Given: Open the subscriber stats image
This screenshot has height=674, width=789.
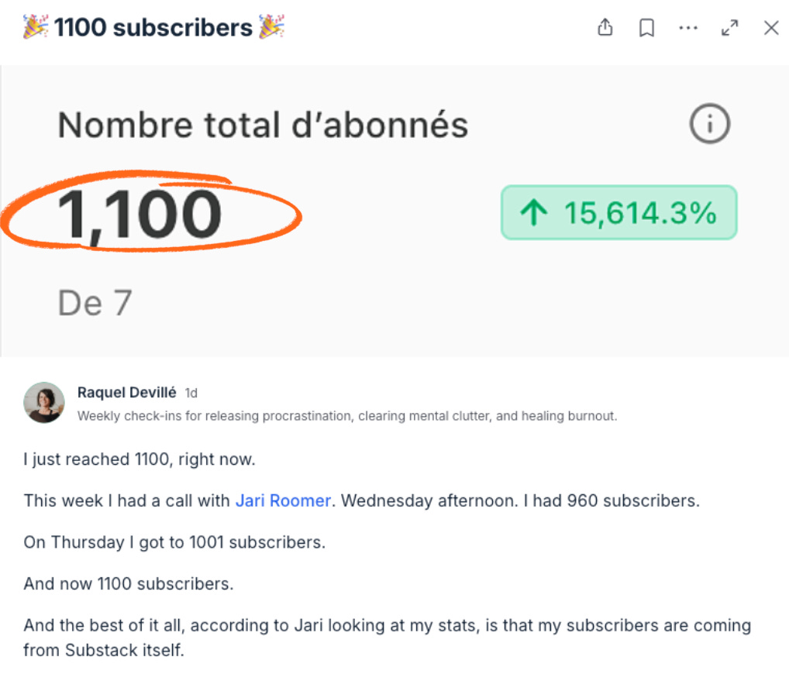Looking at the screenshot, I should (394, 211).
